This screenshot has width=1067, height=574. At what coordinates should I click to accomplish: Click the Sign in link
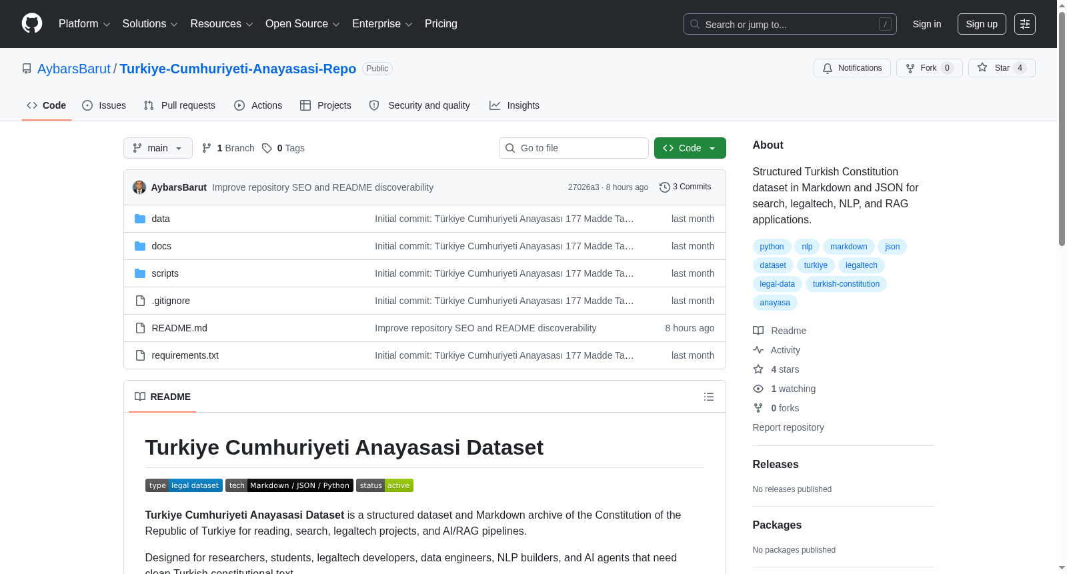927,24
